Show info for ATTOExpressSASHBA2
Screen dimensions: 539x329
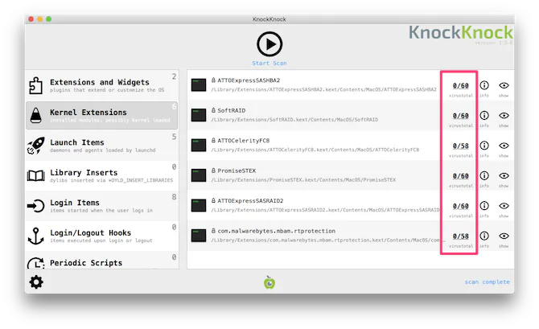(x=484, y=85)
